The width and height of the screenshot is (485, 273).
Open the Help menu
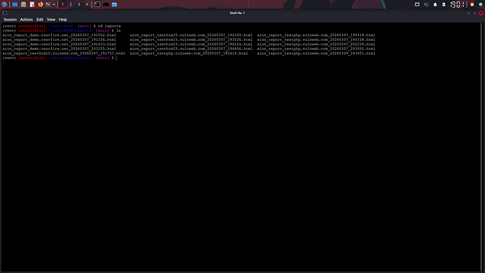coord(63,19)
